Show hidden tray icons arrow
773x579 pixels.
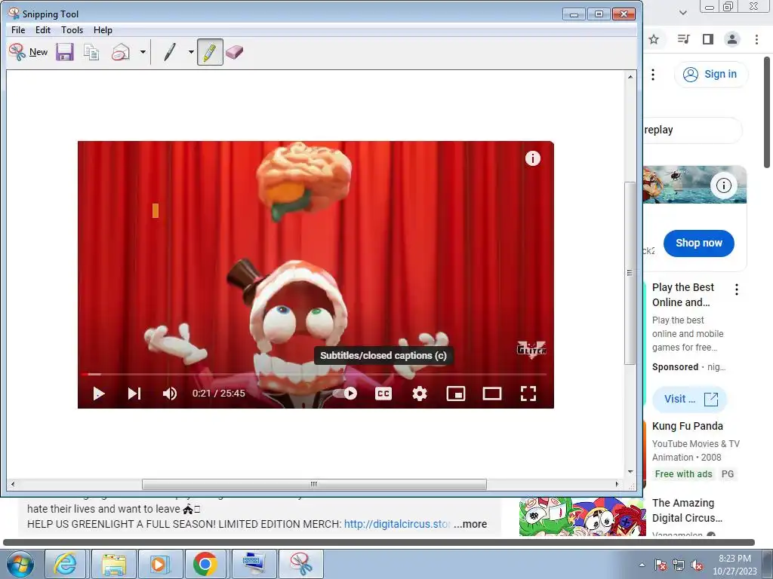642,565
